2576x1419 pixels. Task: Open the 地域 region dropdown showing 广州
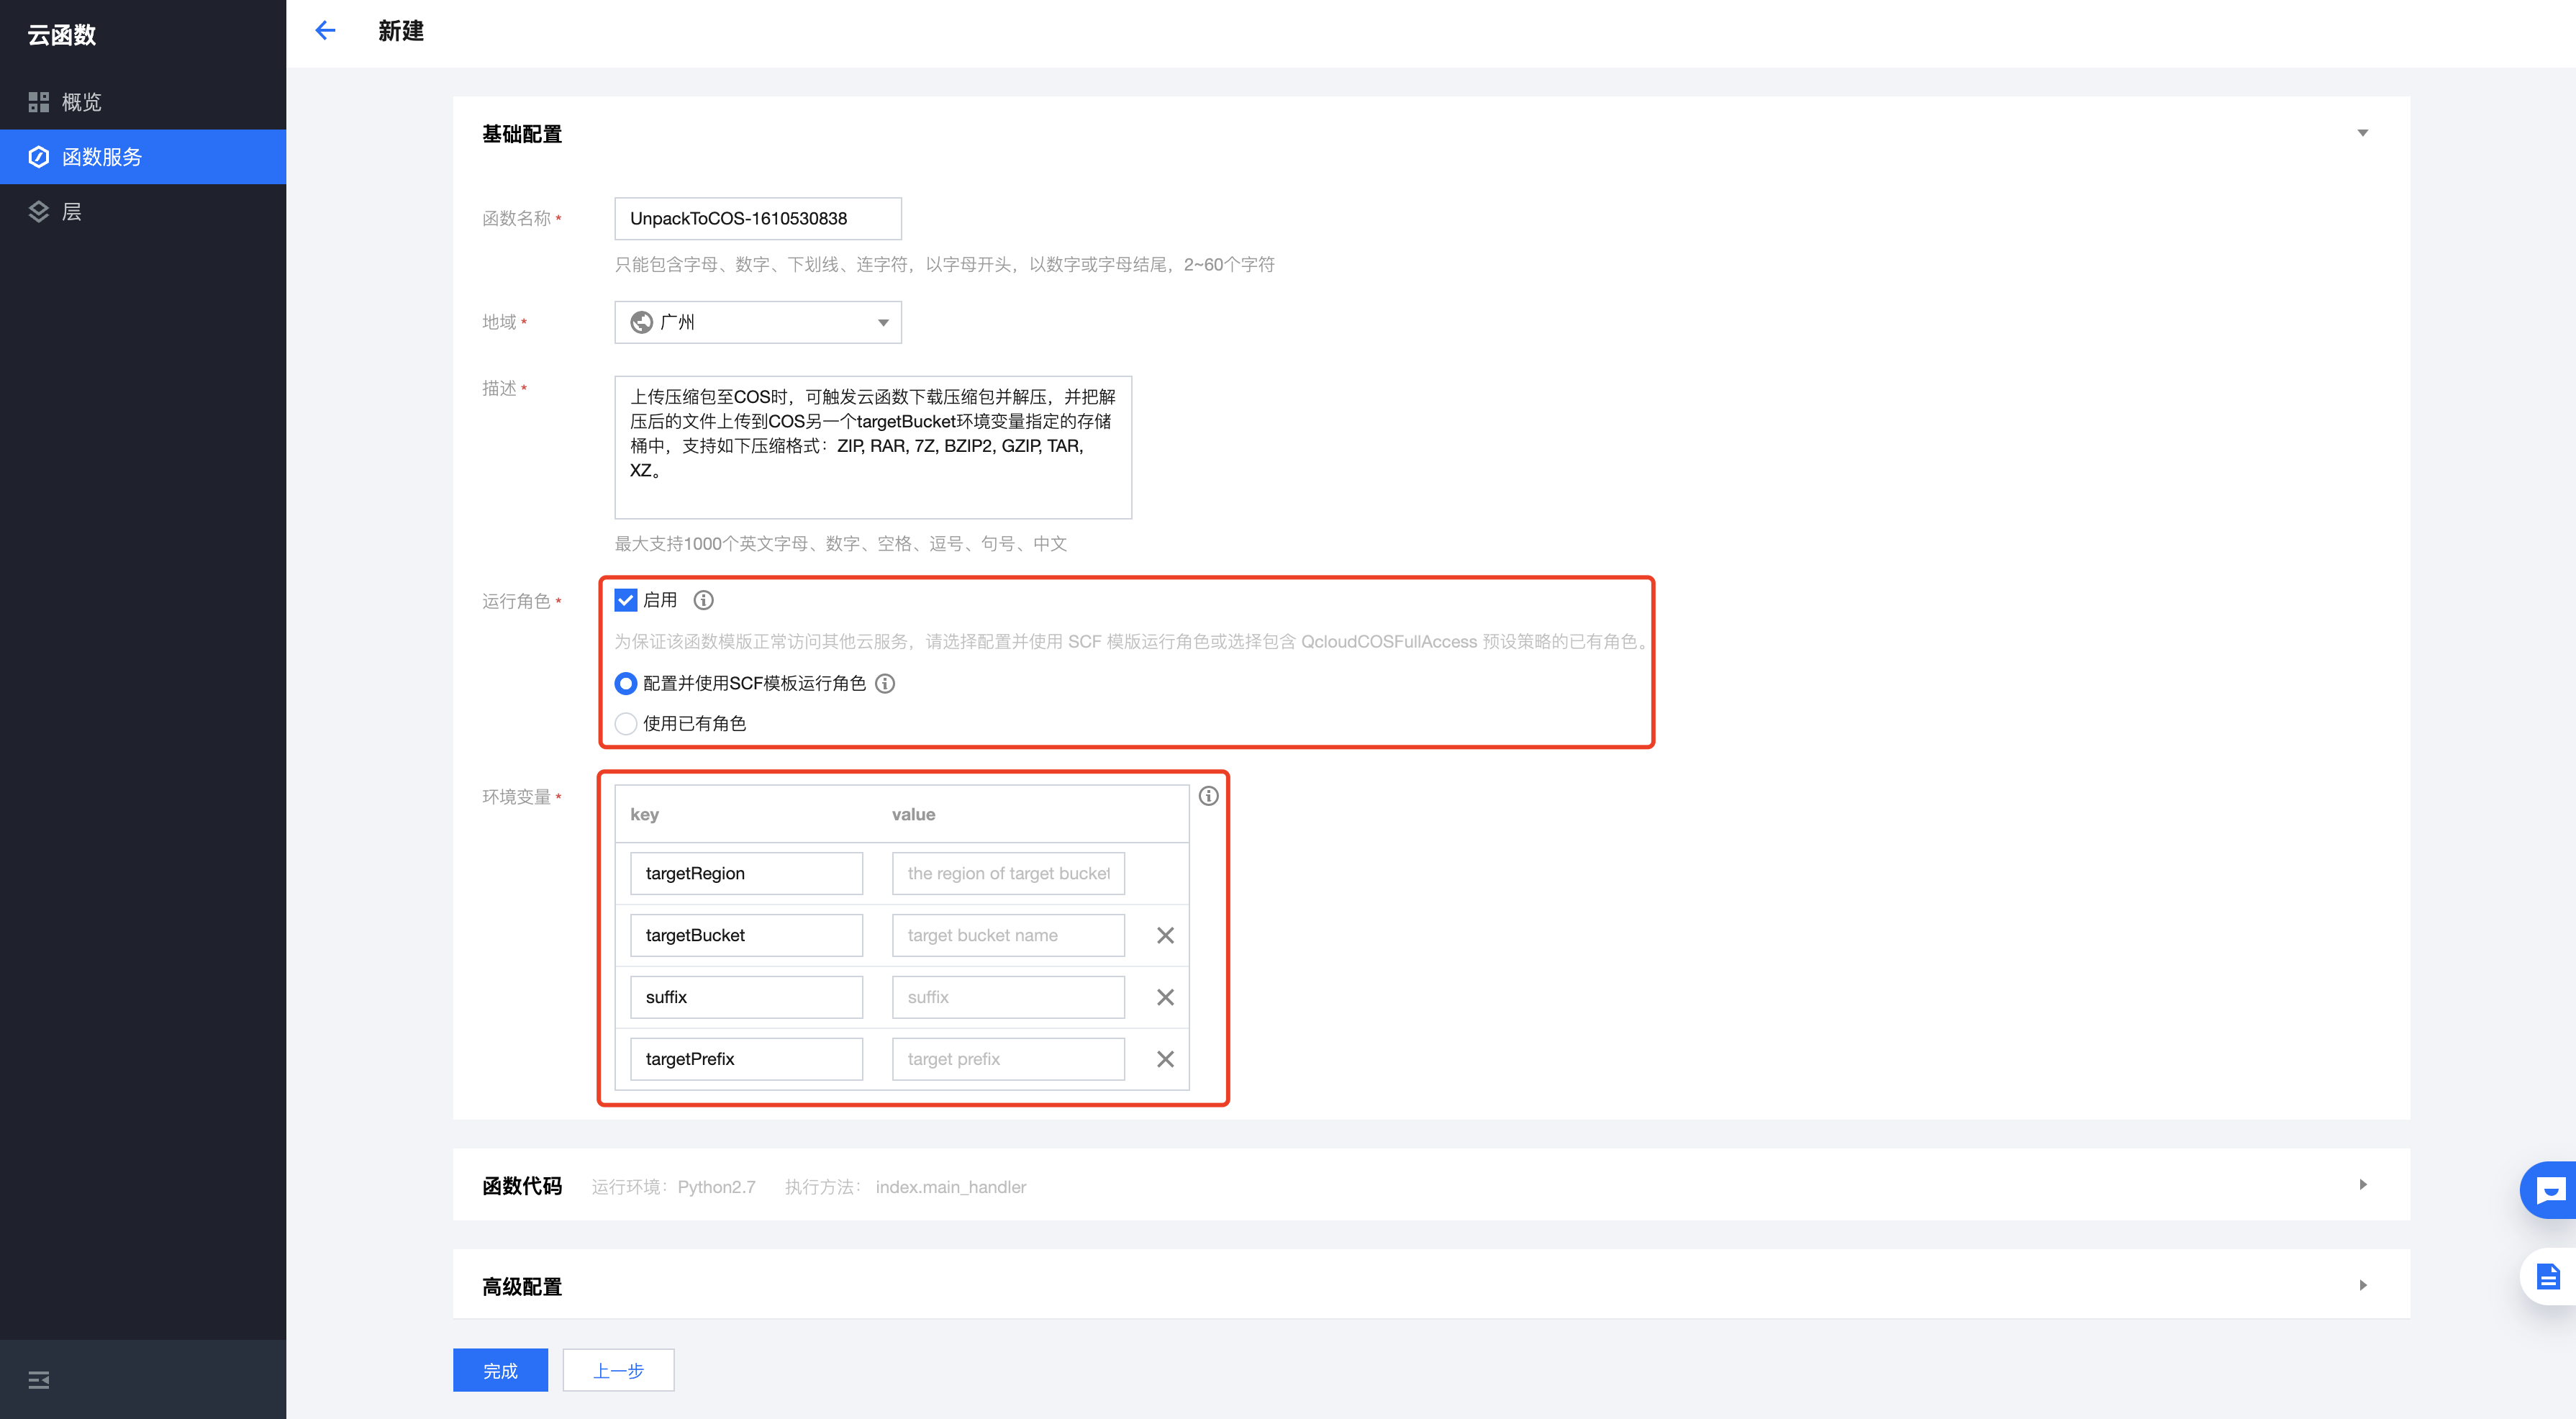click(x=757, y=322)
